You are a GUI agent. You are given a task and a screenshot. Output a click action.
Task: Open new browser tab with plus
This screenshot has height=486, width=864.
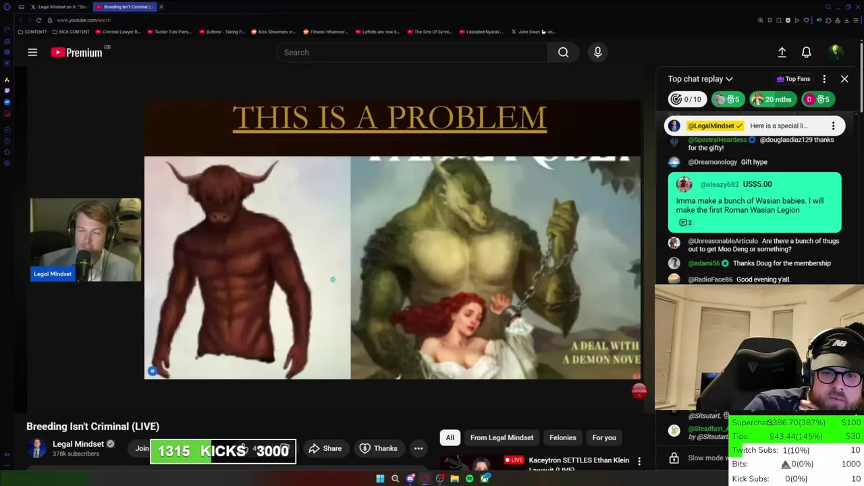161,7
